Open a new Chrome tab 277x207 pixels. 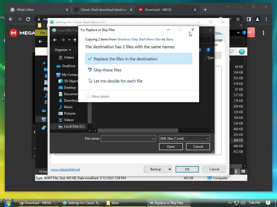click(x=205, y=10)
